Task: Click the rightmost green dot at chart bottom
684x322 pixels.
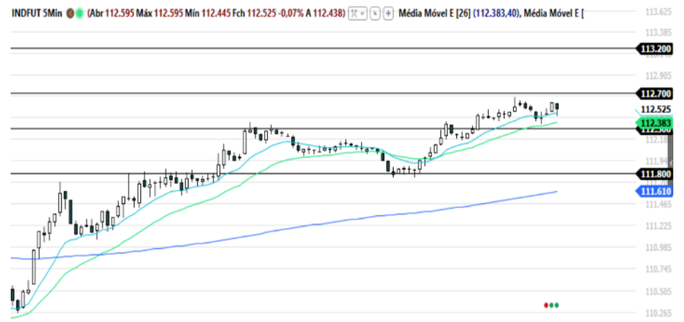Action: pos(557,305)
